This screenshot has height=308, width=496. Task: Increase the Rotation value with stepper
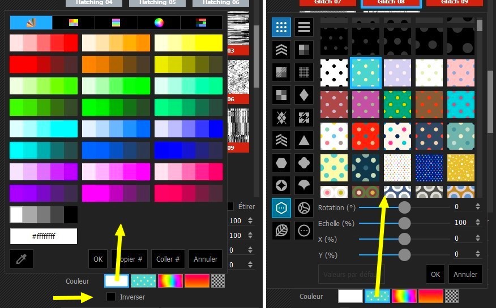pos(478,205)
